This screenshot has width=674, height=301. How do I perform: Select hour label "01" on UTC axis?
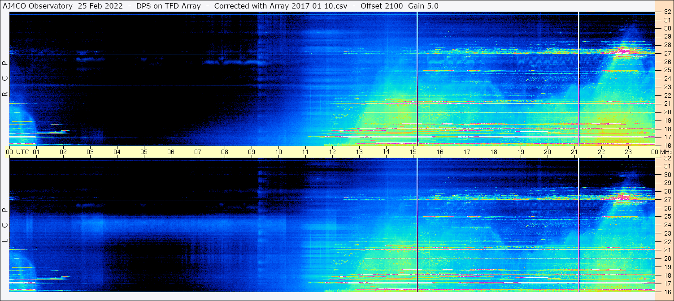coord(36,152)
